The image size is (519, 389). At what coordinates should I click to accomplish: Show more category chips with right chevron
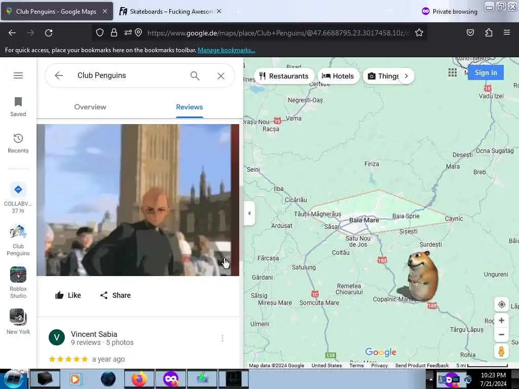click(406, 76)
